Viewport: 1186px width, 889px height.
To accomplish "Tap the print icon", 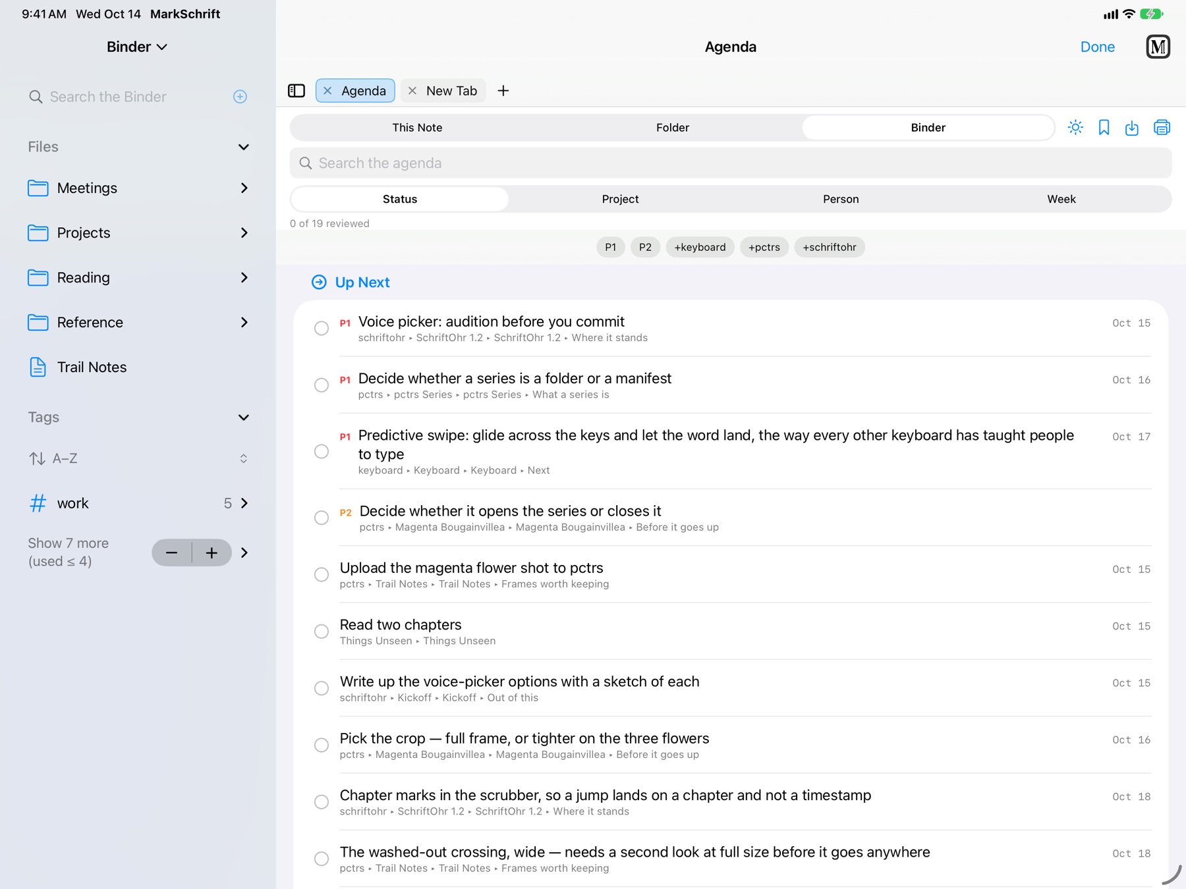I will coord(1162,128).
